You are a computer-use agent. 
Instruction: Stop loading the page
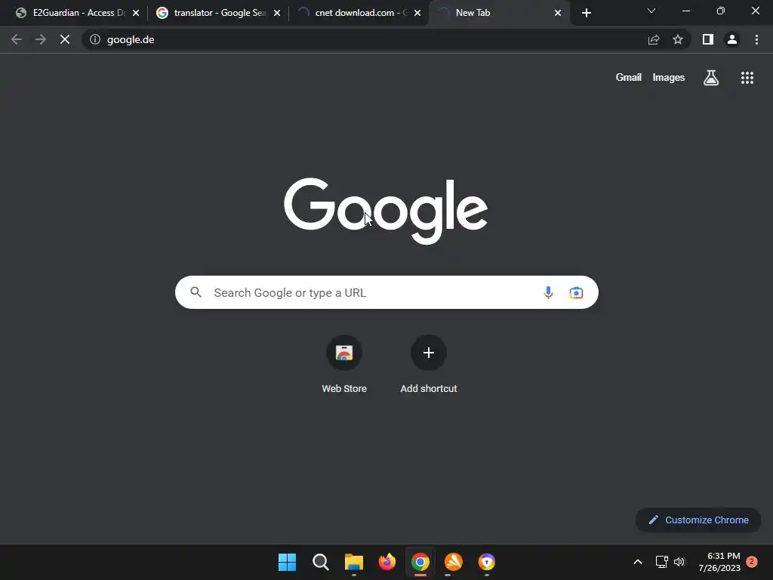click(65, 39)
